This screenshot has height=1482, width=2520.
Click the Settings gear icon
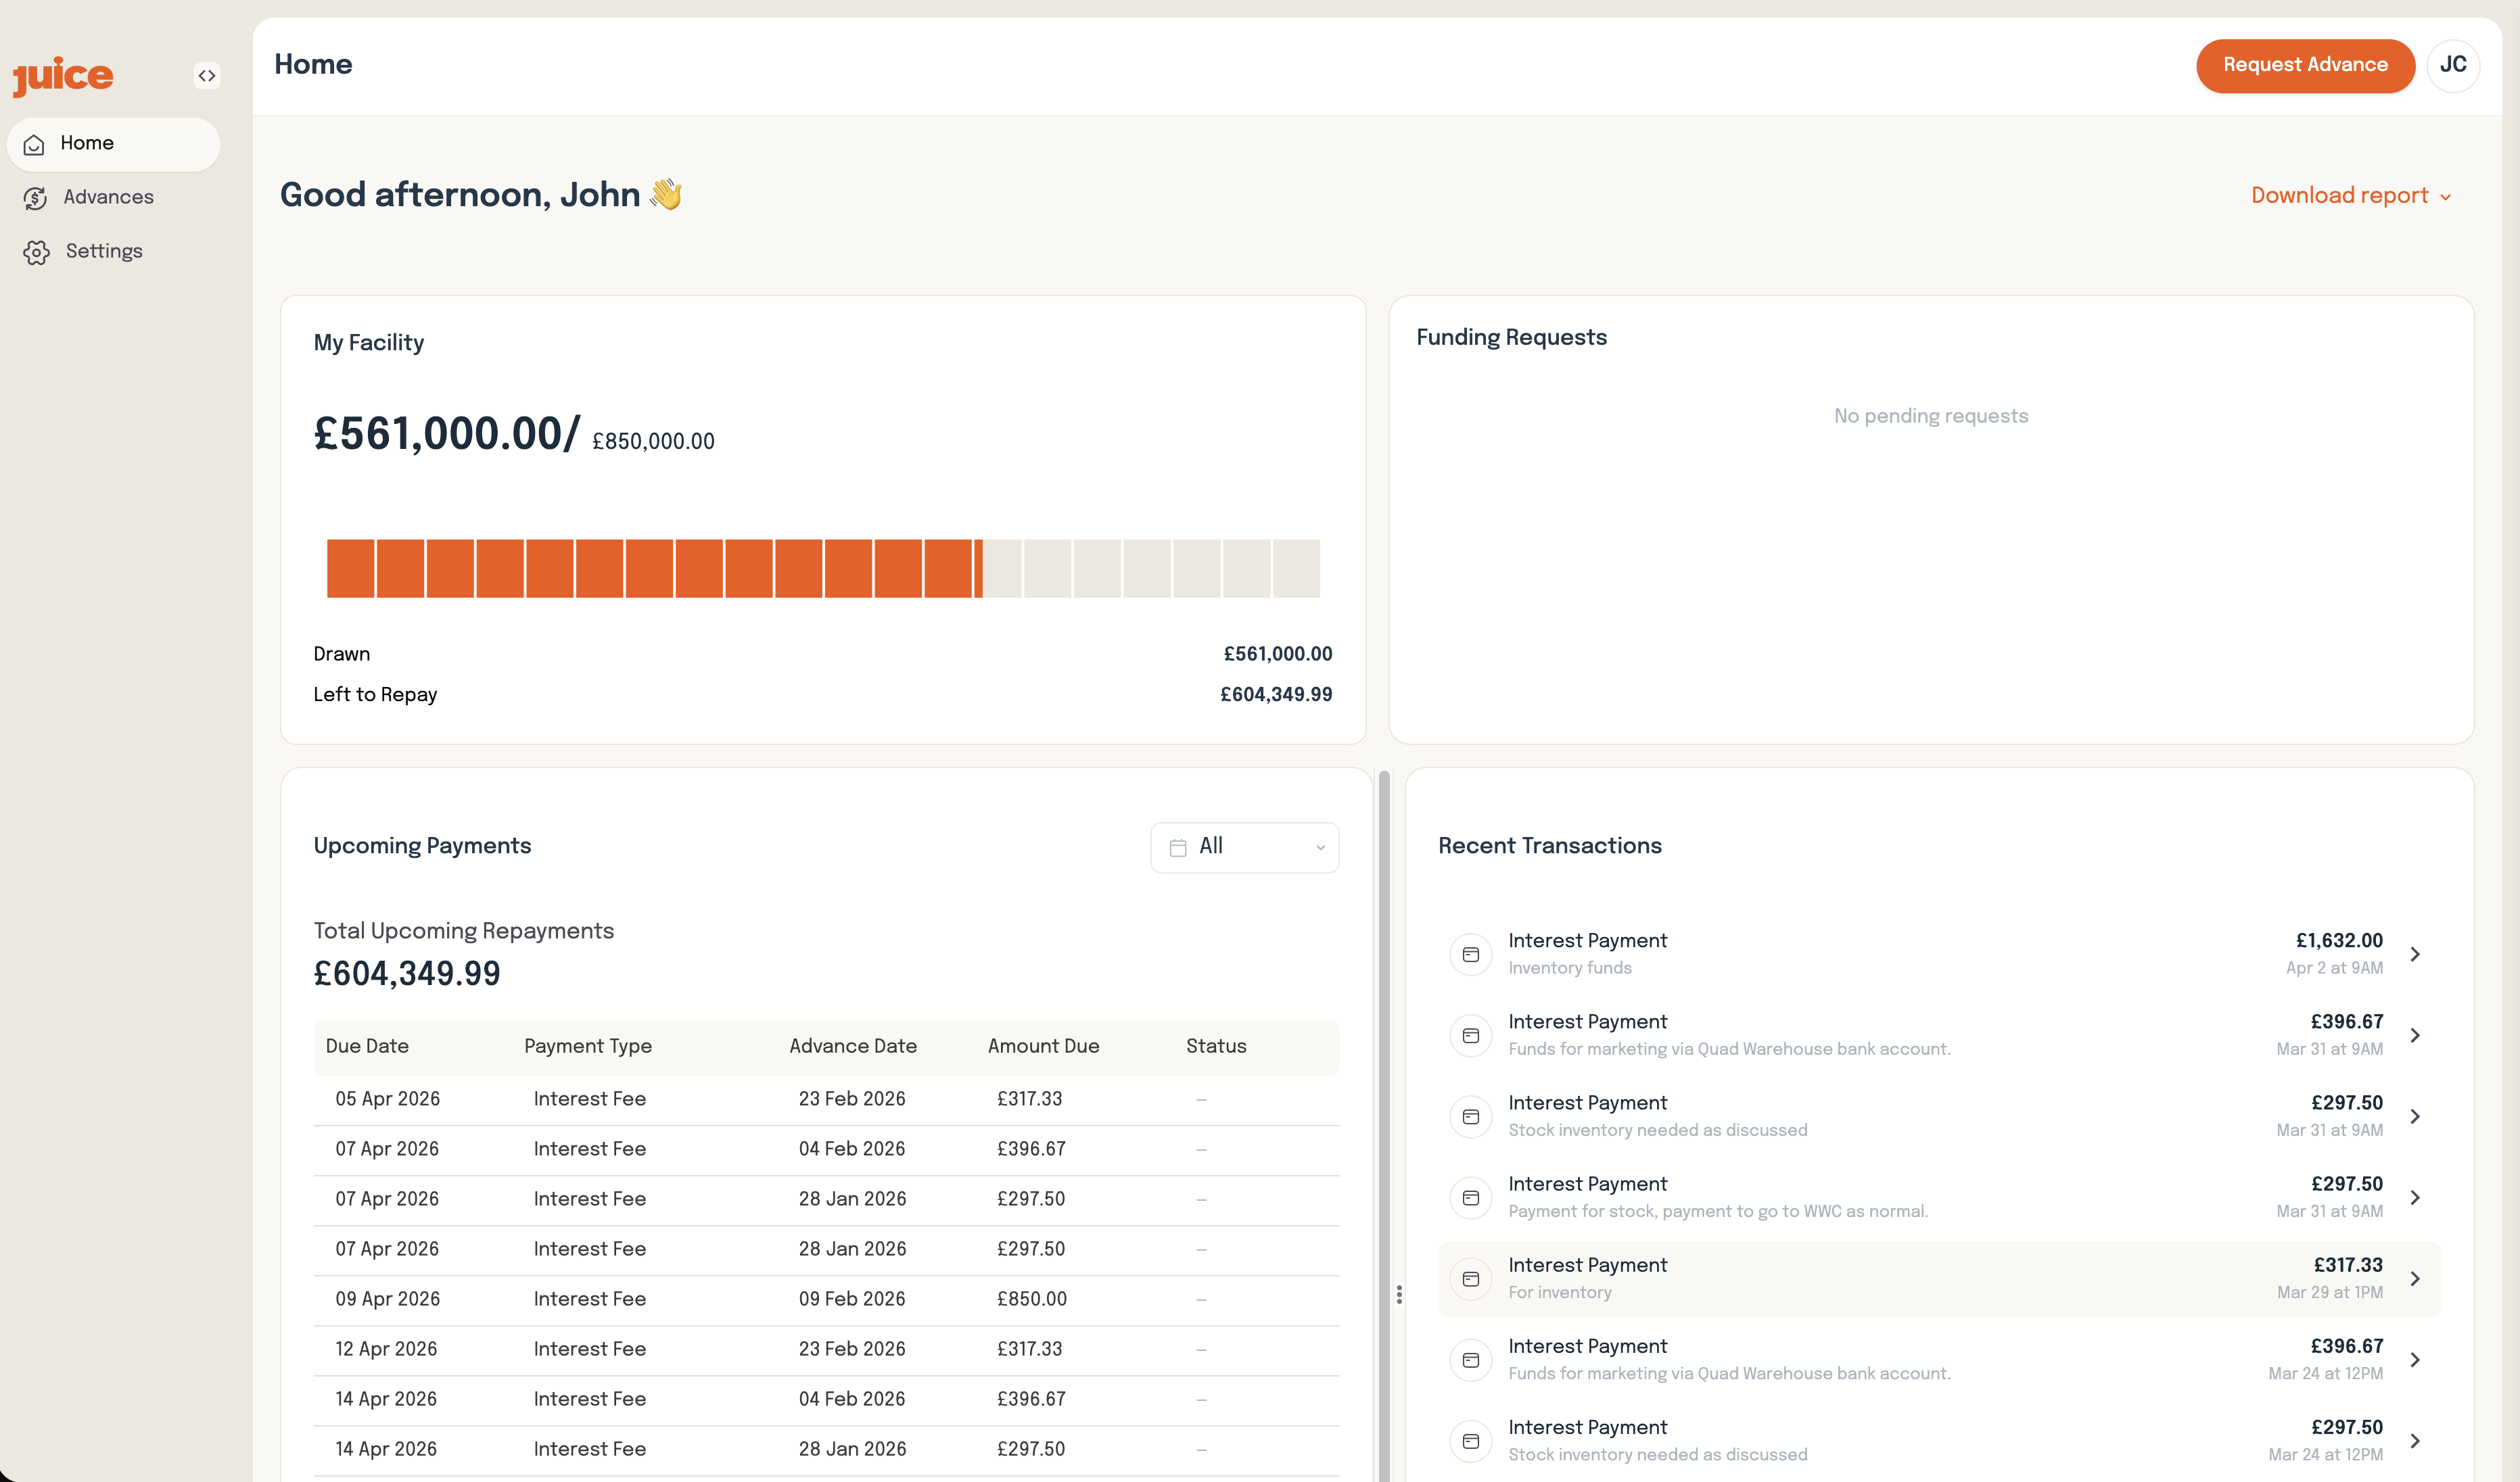click(36, 252)
